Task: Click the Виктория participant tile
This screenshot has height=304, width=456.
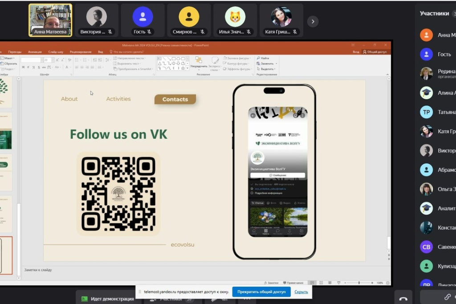Action: pyautogui.click(x=97, y=20)
